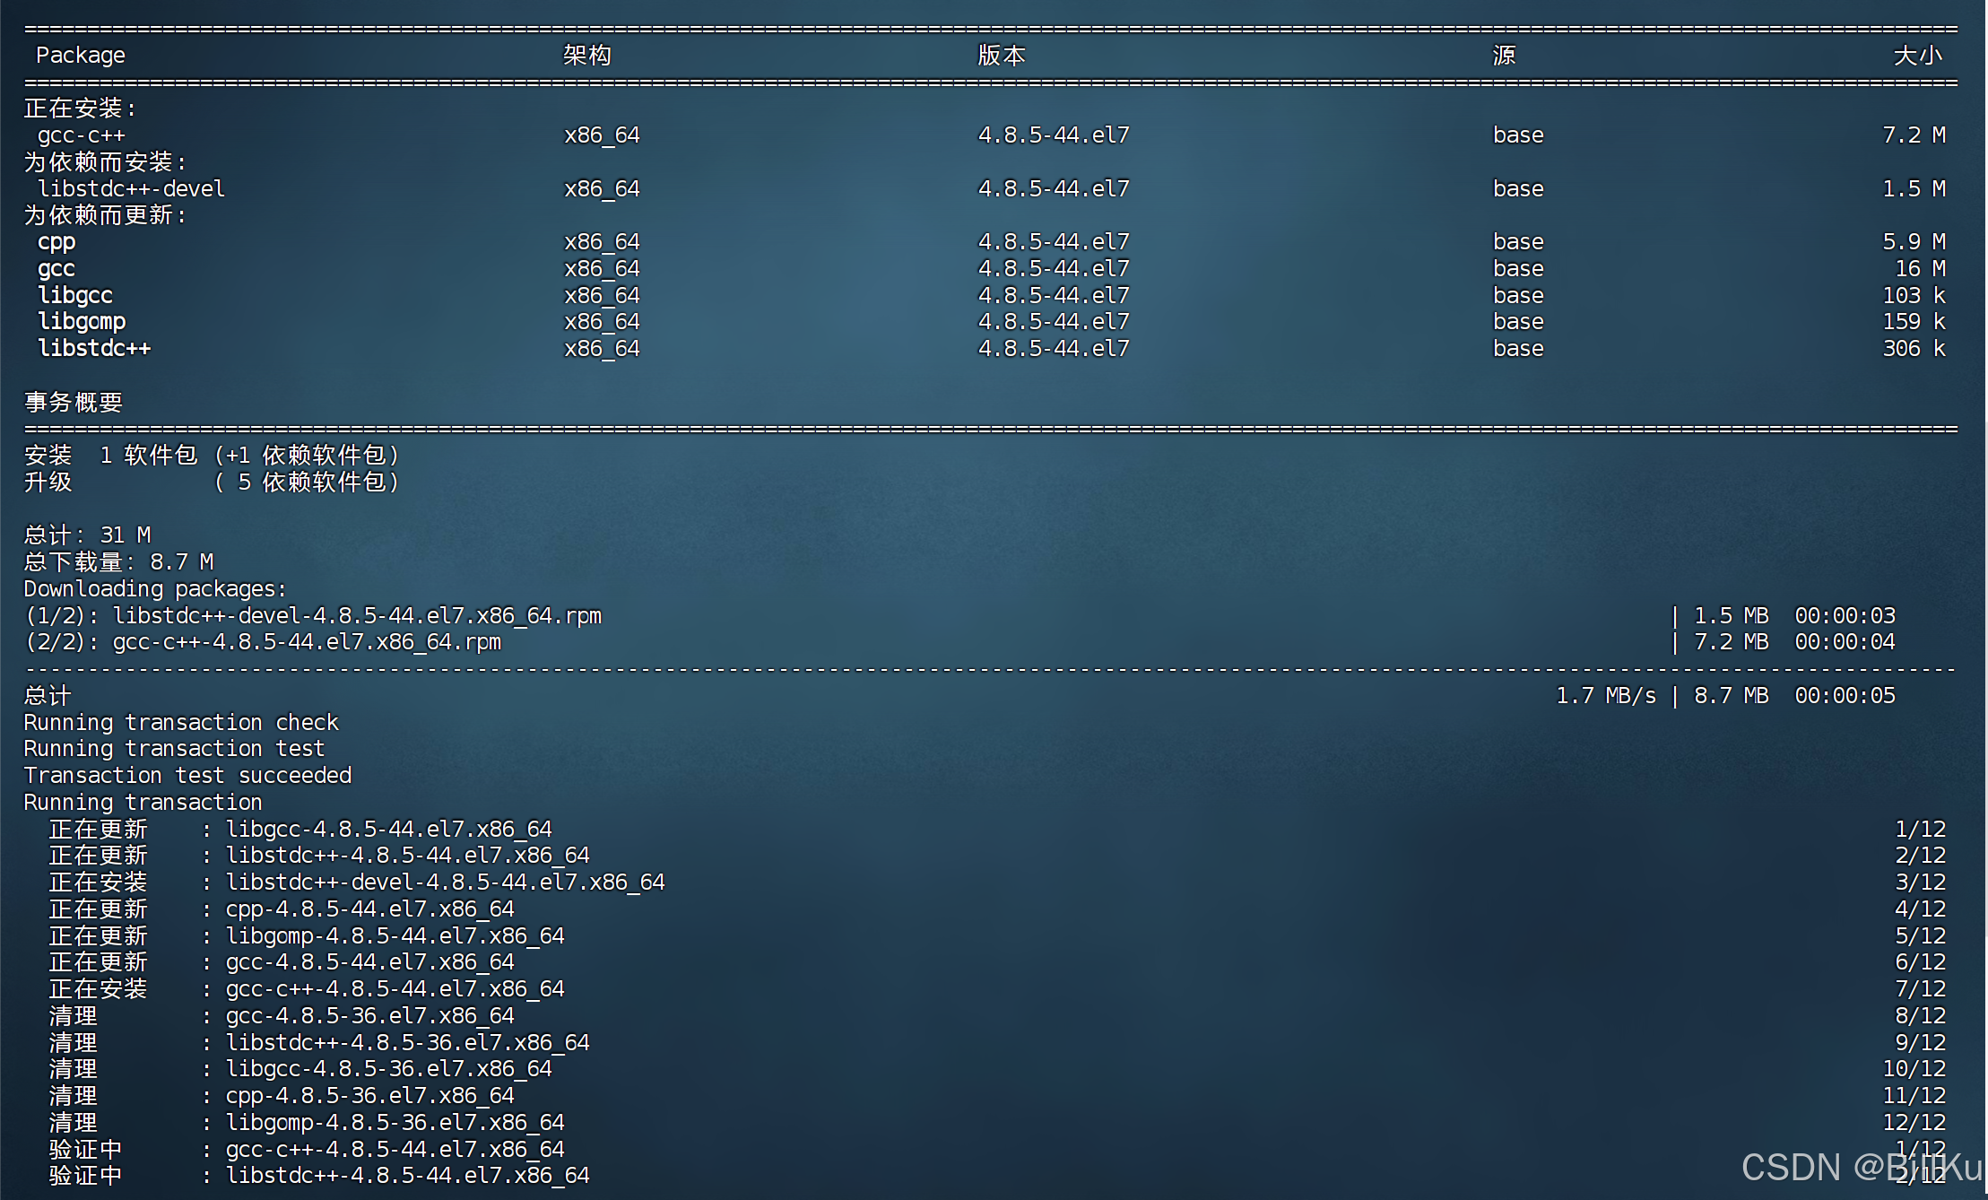This screenshot has height=1200, width=1988.
Task: Select the 'Package' column header text
Action: [x=80, y=56]
